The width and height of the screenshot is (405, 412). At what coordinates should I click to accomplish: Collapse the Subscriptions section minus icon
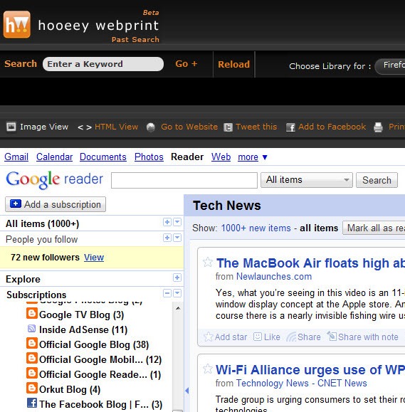click(167, 293)
